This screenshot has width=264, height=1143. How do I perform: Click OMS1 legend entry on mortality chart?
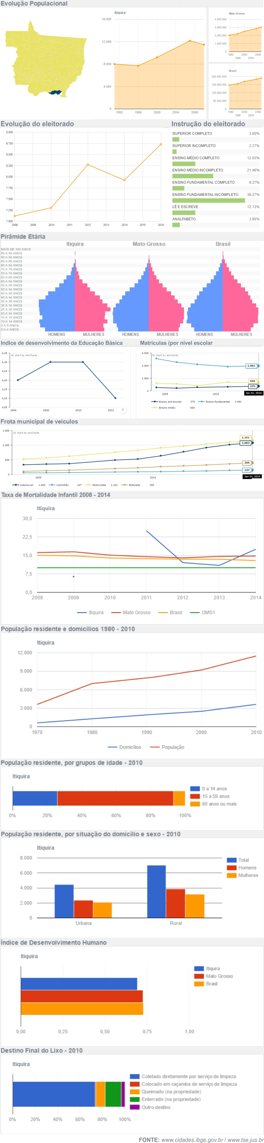click(202, 612)
